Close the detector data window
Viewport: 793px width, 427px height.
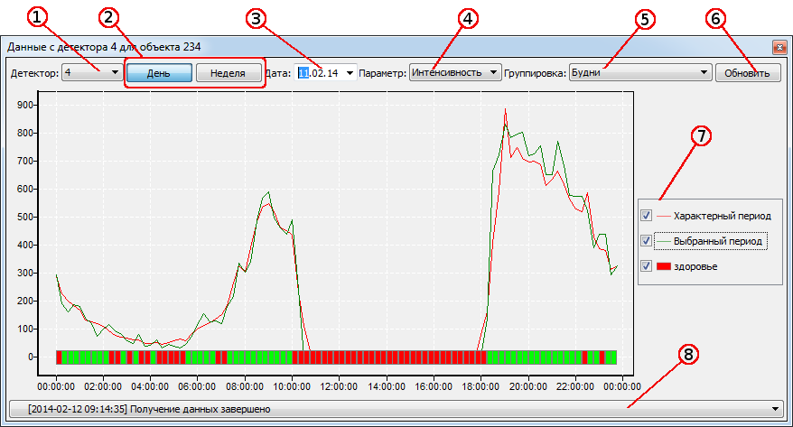(x=779, y=48)
